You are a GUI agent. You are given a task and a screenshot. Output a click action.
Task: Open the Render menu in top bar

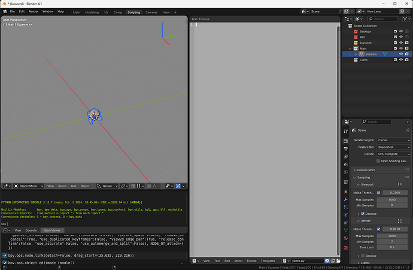tap(34, 11)
